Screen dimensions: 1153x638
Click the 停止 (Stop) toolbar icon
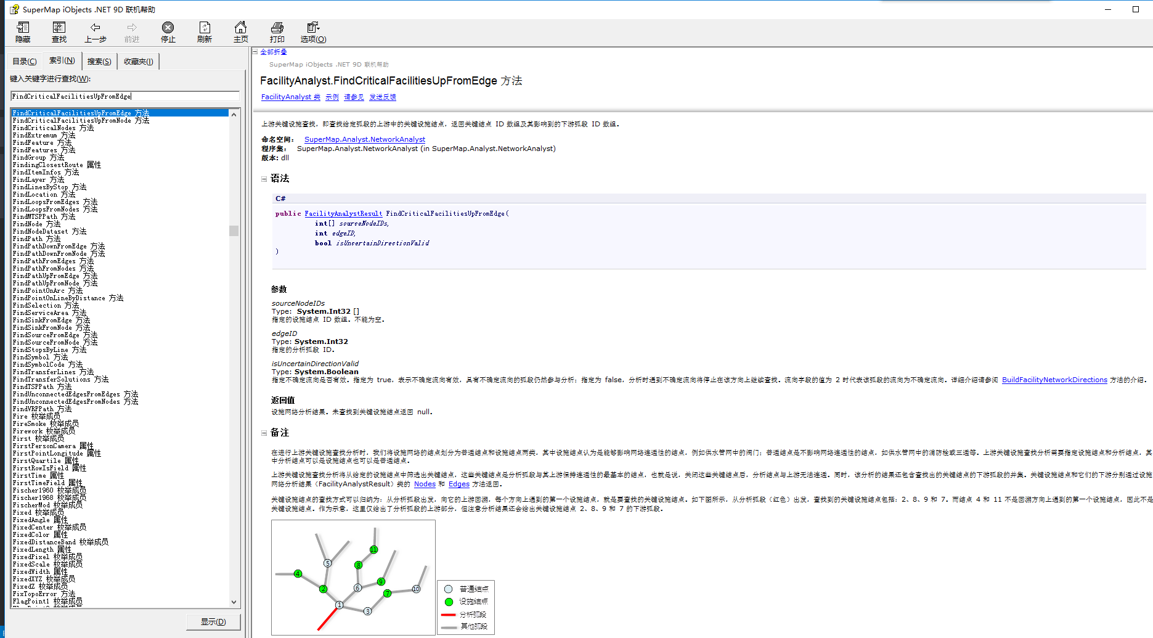[168, 32]
